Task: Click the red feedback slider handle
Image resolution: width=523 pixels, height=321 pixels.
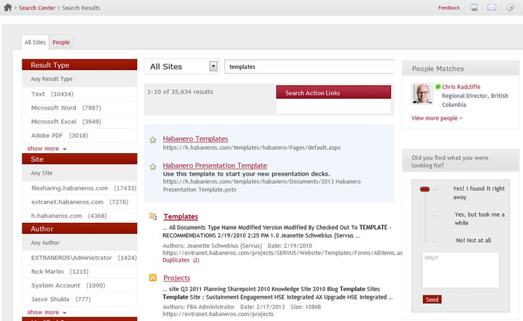Action: [425, 189]
